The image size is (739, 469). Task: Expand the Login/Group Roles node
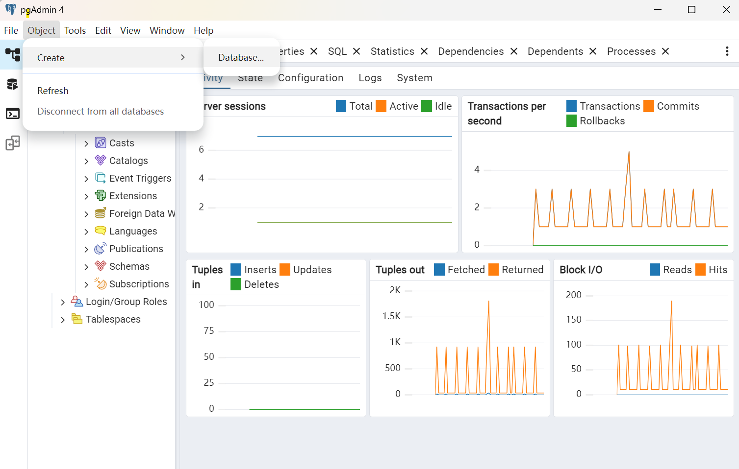click(x=63, y=302)
